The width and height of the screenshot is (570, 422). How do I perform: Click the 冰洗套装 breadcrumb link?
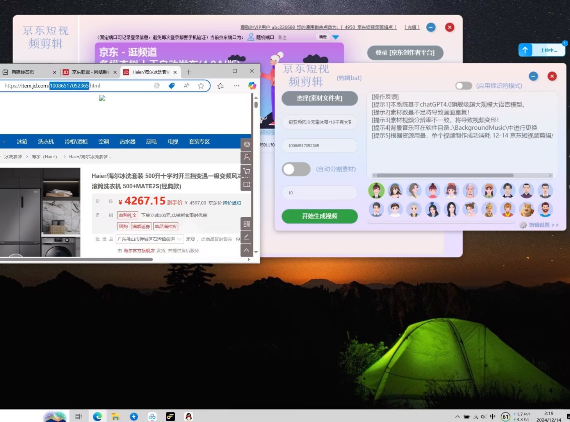click(13, 157)
